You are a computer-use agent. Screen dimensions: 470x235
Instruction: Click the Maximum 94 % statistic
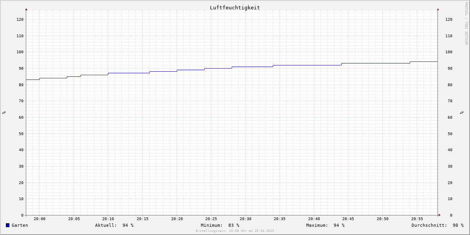click(x=325, y=225)
